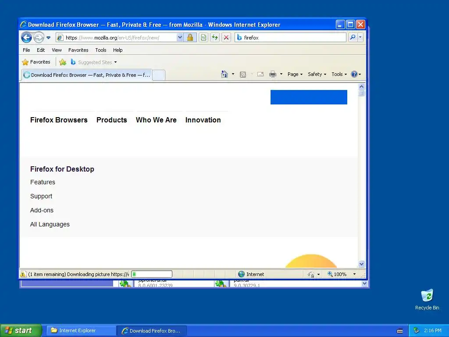Screen dimensions: 449x337
Task: Click the Firefox Browsers navigation link
Action: (x=59, y=120)
